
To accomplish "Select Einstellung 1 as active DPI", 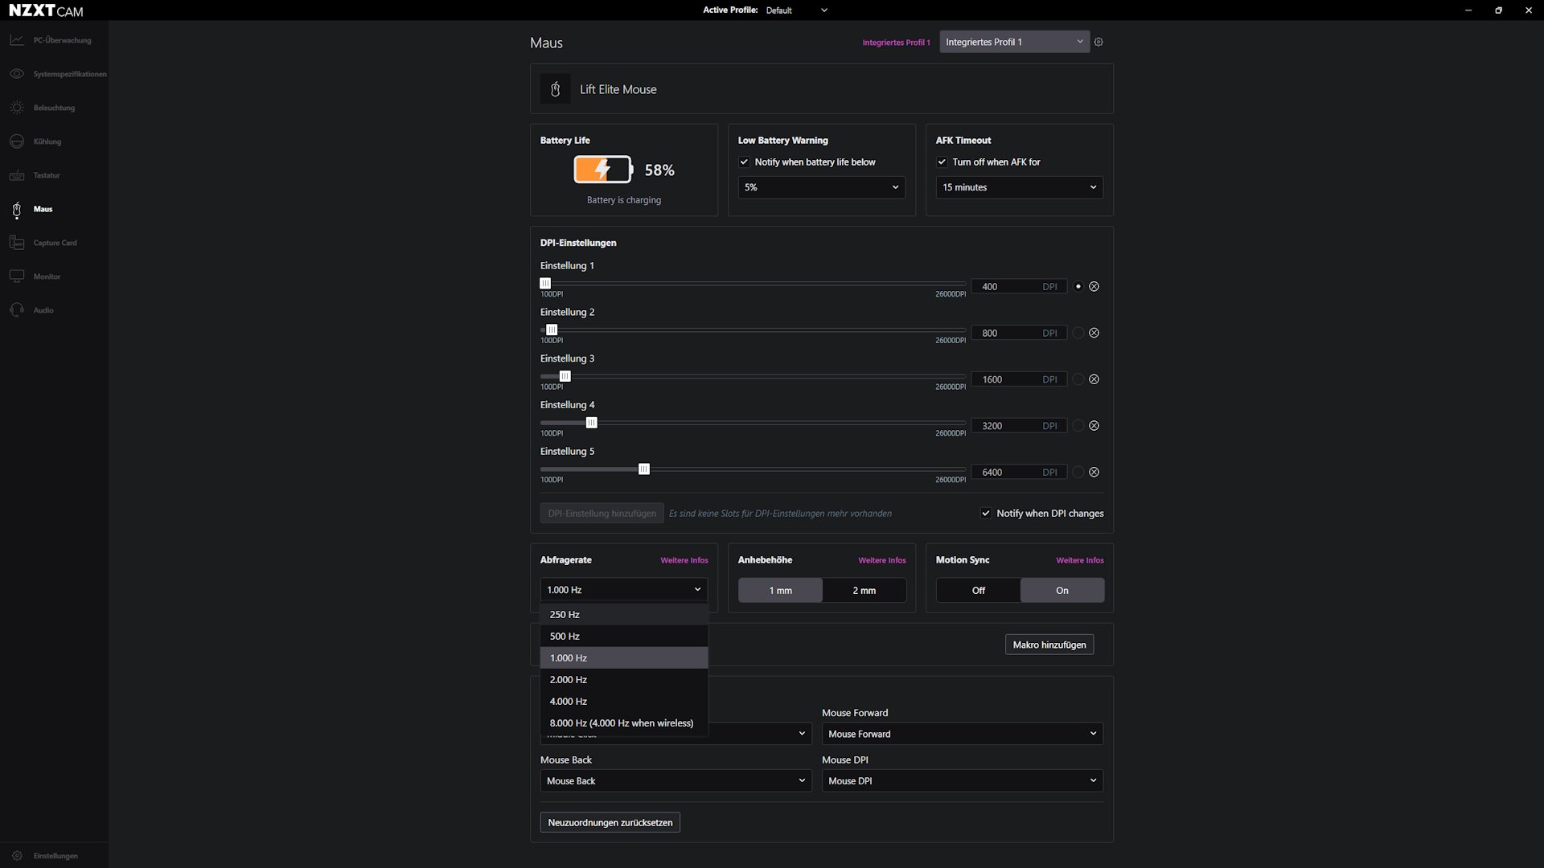I will [x=1078, y=287].
